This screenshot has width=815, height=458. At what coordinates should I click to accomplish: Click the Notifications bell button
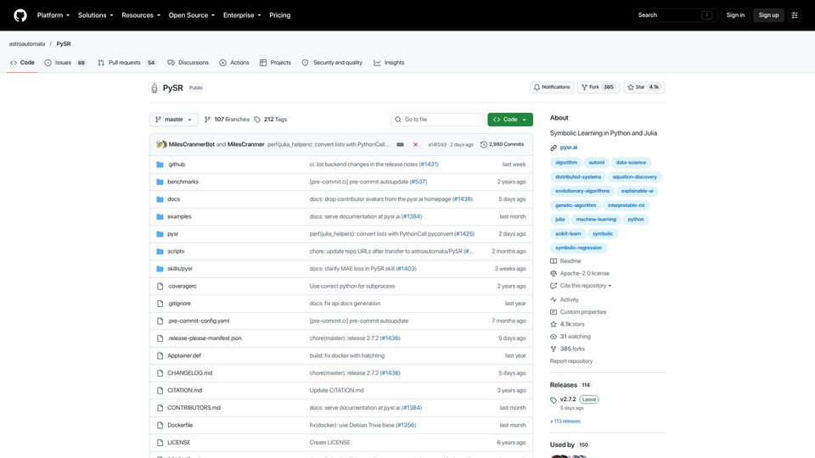point(552,87)
